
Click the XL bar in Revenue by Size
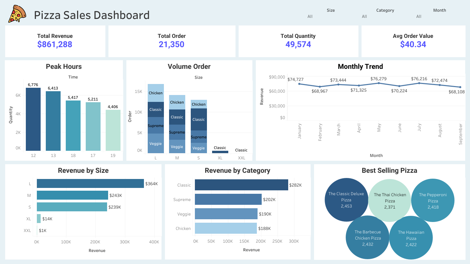[x=39, y=219]
